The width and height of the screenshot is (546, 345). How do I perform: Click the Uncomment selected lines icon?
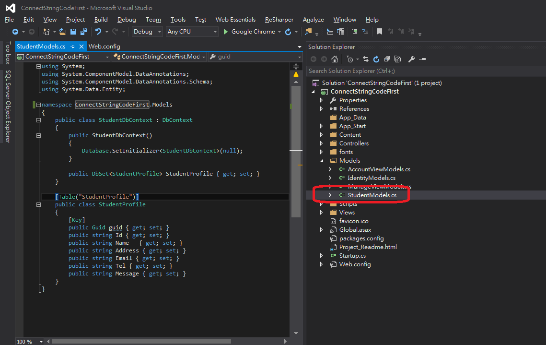365,32
